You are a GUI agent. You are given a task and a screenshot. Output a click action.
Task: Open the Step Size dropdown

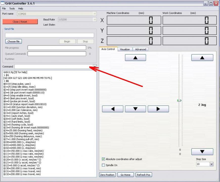[x=211, y=164]
